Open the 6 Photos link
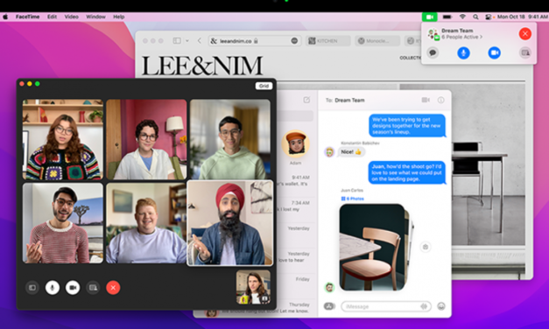Viewport: 549px width, 329px height. coord(352,199)
